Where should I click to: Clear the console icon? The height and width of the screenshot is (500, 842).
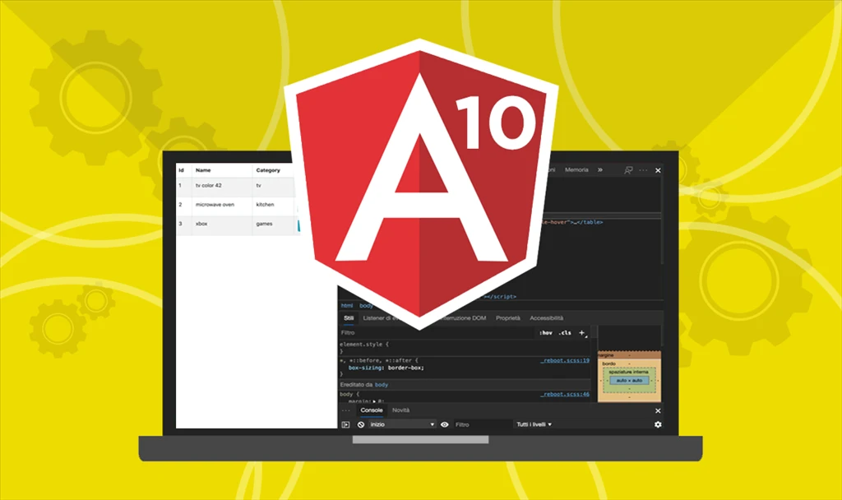coord(361,424)
